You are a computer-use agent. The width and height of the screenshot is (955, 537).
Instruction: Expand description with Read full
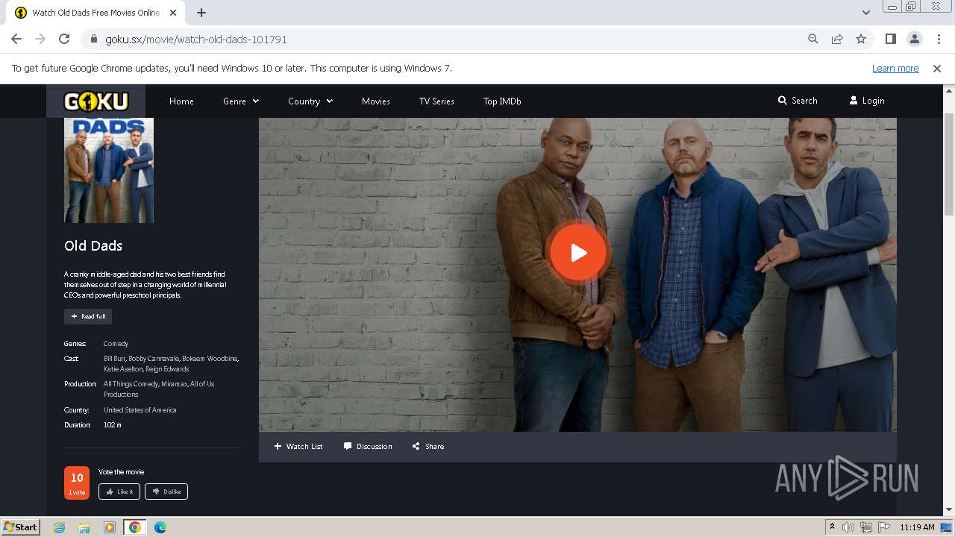88,316
